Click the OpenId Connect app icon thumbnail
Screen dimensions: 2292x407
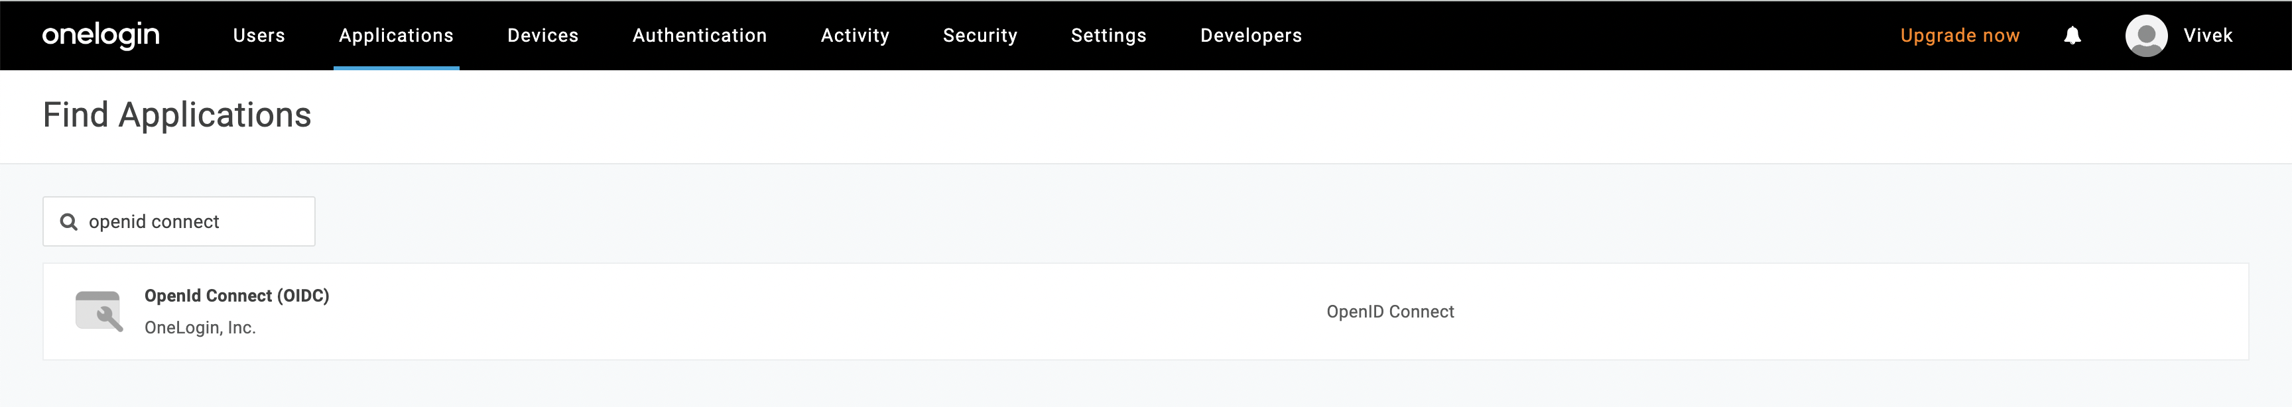pyautogui.click(x=101, y=311)
